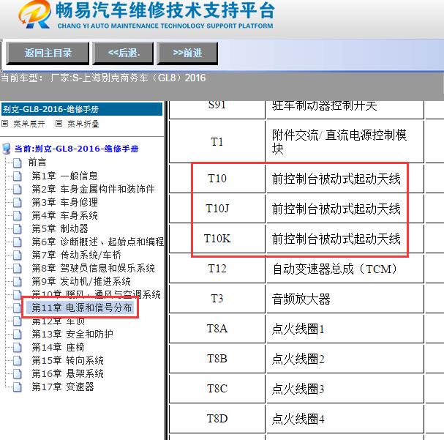Click the 附件交流/直流电源控制模块 cell
Image resolution: width=444 pixels, height=440 pixels.
click(x=345, y=141)
